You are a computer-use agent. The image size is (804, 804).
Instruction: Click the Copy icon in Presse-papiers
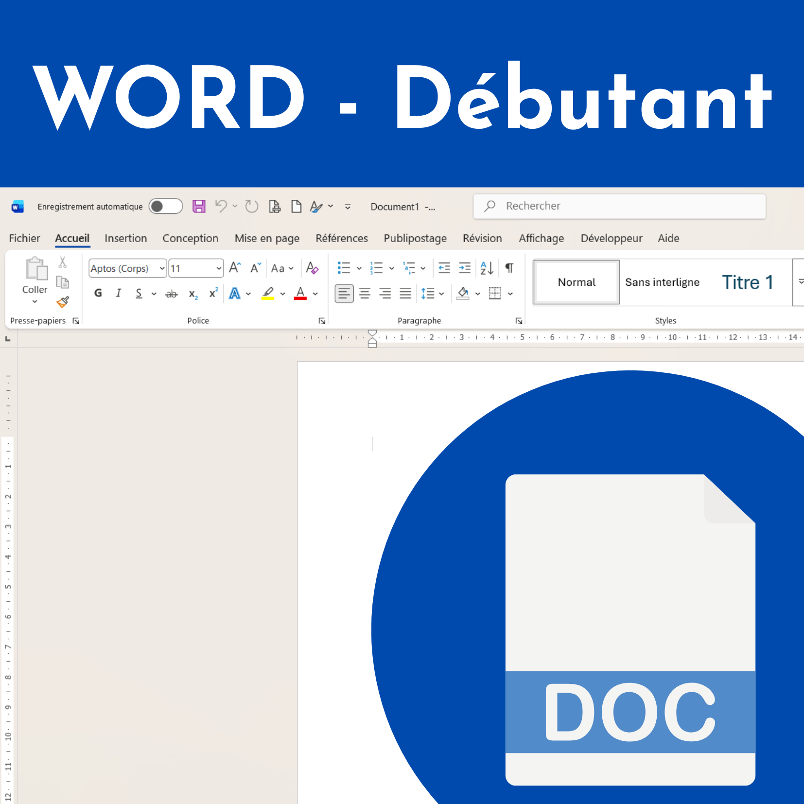pos(63,282)
